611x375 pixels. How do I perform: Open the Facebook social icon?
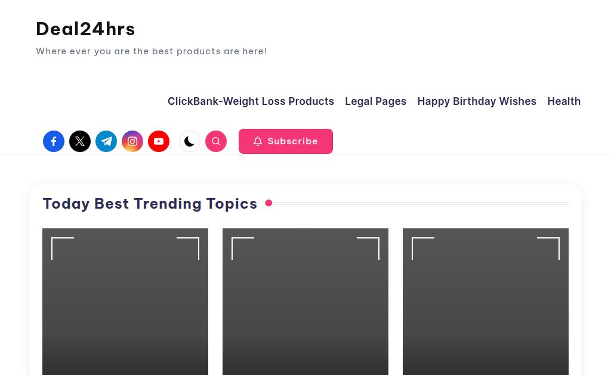[x=54, y=141]
